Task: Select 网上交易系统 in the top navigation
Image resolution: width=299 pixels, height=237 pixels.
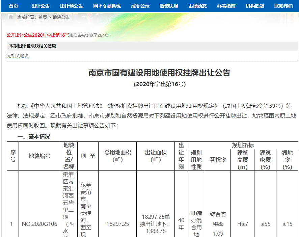Action: (107, 6)
